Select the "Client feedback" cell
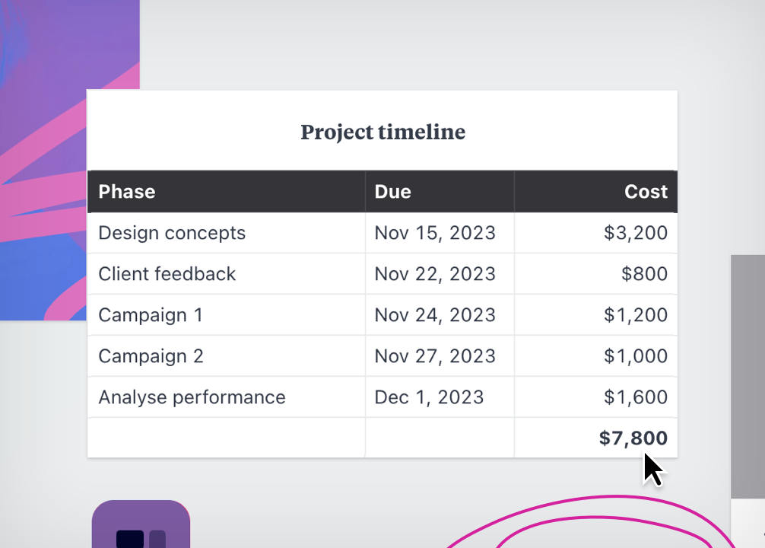Image resolution: width=765 pixels, height=548 pixels. (x=167, y=274)
